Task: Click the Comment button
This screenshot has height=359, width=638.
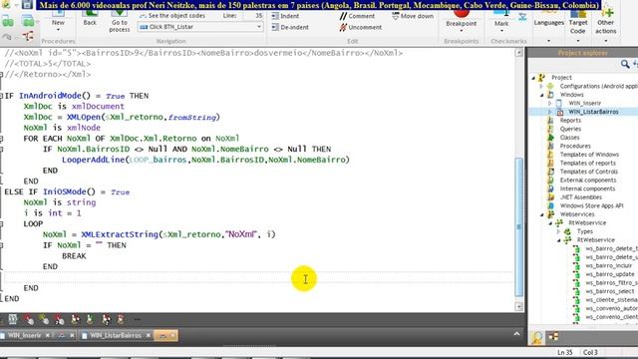Action: (357, 16)
